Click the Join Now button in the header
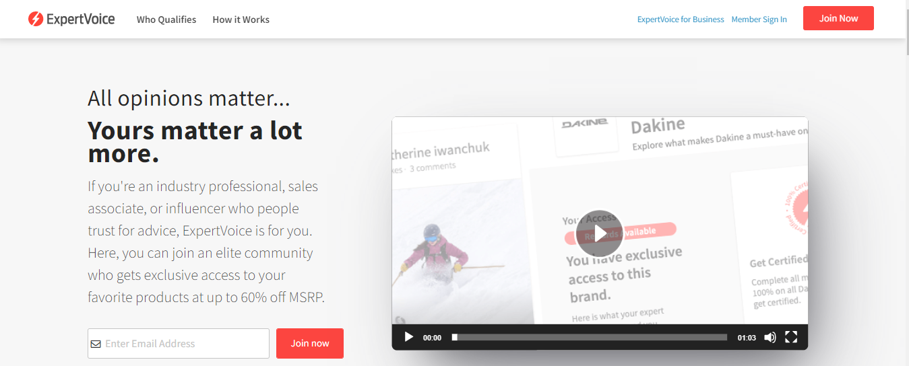This screenshot has width=909, height=366. coord(838,18)
